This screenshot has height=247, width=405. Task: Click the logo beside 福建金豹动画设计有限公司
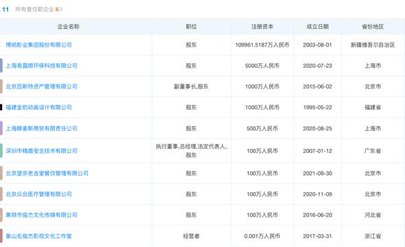(1, 107)
